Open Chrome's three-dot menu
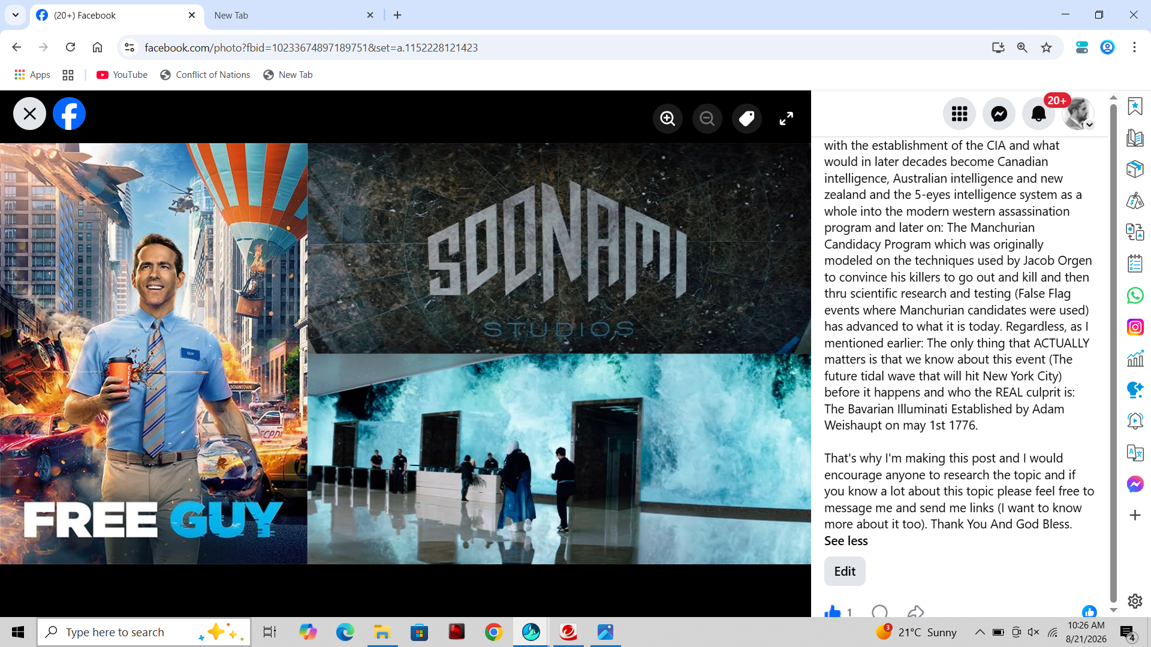 (x=1134, y=47)
